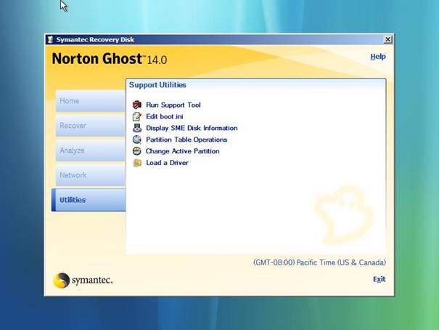
Task: Switch to the Network tab
Action: (91, 175)
